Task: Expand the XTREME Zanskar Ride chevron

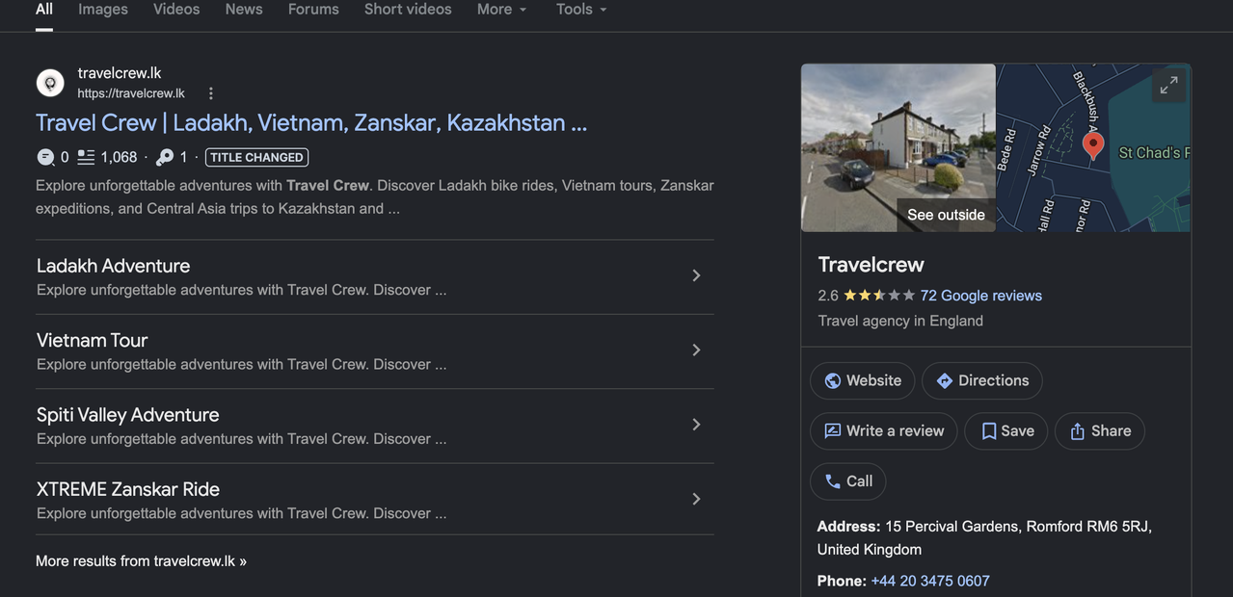Action: 696,499
